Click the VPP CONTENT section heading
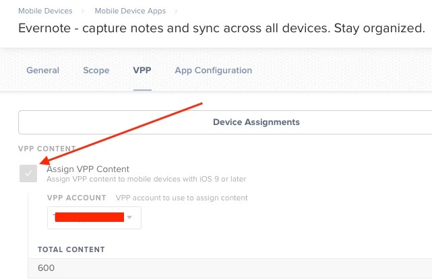The image size is (432, 279). [x=47, y=149]
